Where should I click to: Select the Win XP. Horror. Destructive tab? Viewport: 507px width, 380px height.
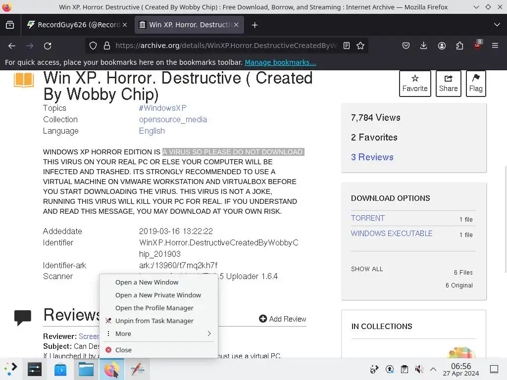pyautogui.click(x=189, y=25)
